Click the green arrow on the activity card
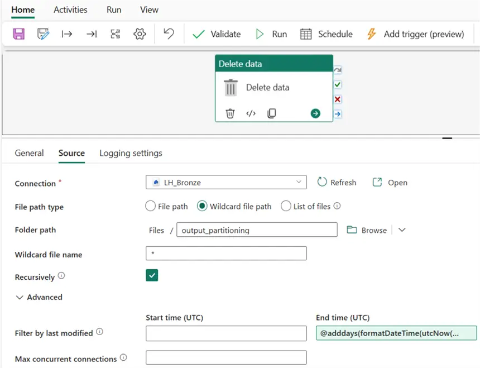 [315, 113]
